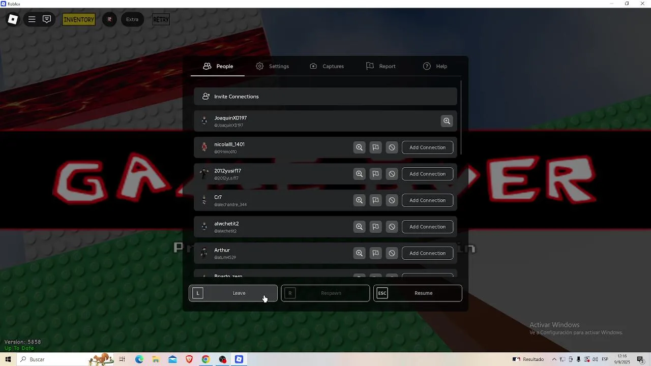Open the Windows notification center icon
The image size is (651, 366).
[x=640, y=359]
